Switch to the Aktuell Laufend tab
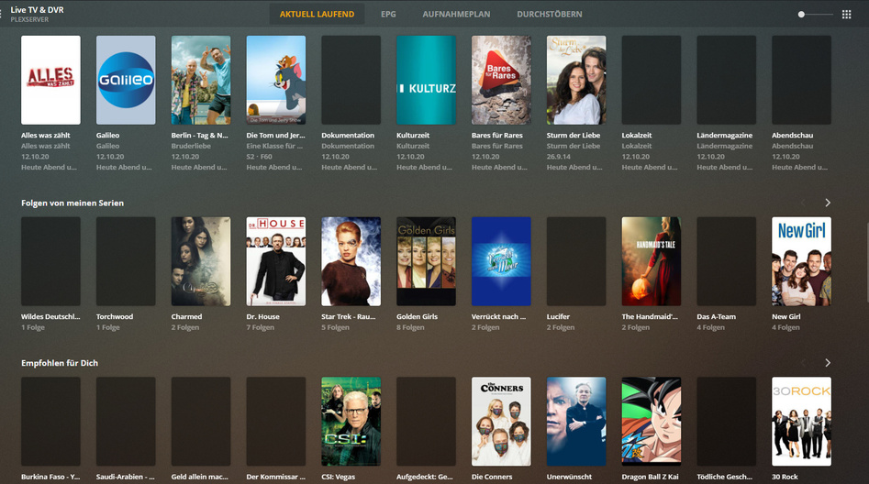Viewport: 869px width, 484px height. coord(317,14)
